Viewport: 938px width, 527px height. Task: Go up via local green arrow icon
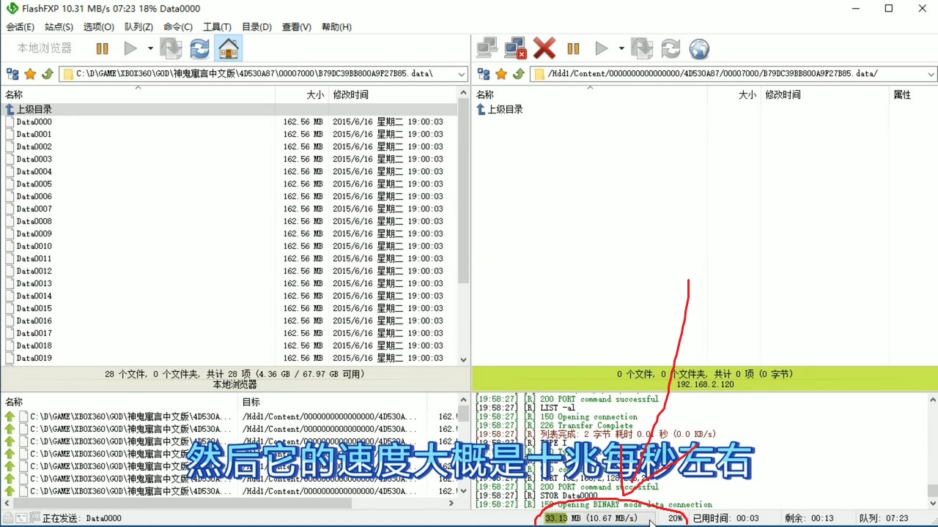click(x=48, y=74)
